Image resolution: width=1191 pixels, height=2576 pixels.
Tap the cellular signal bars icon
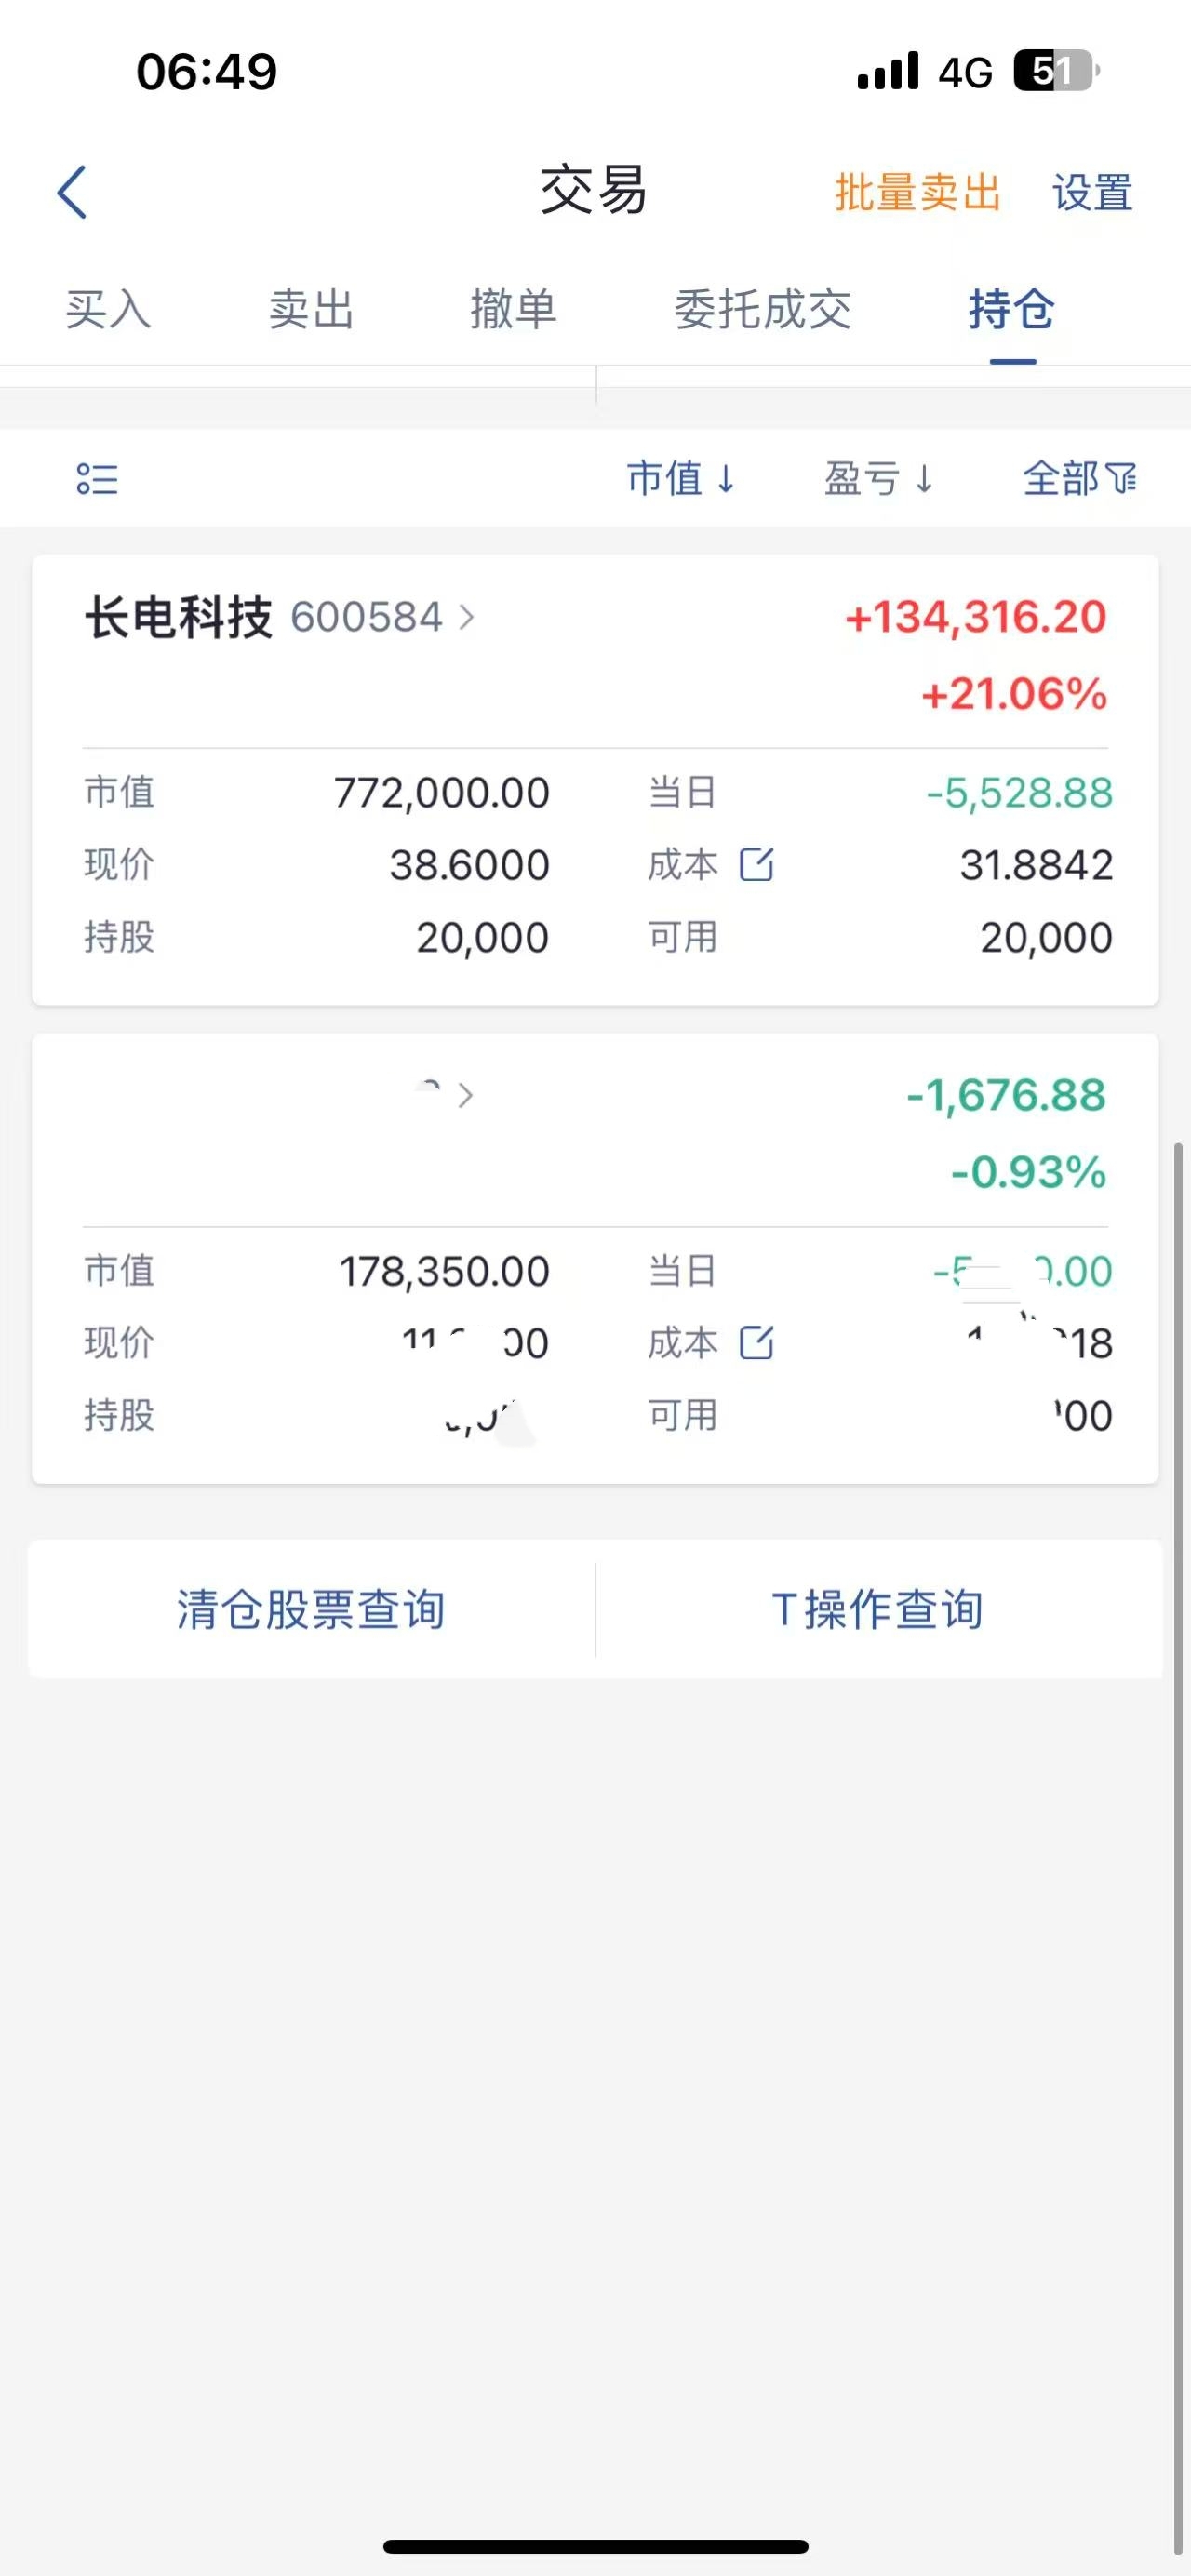888,71
